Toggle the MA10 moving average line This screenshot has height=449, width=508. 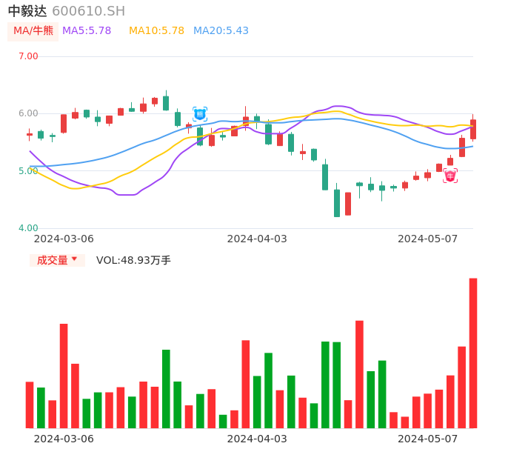pos(156,31)
